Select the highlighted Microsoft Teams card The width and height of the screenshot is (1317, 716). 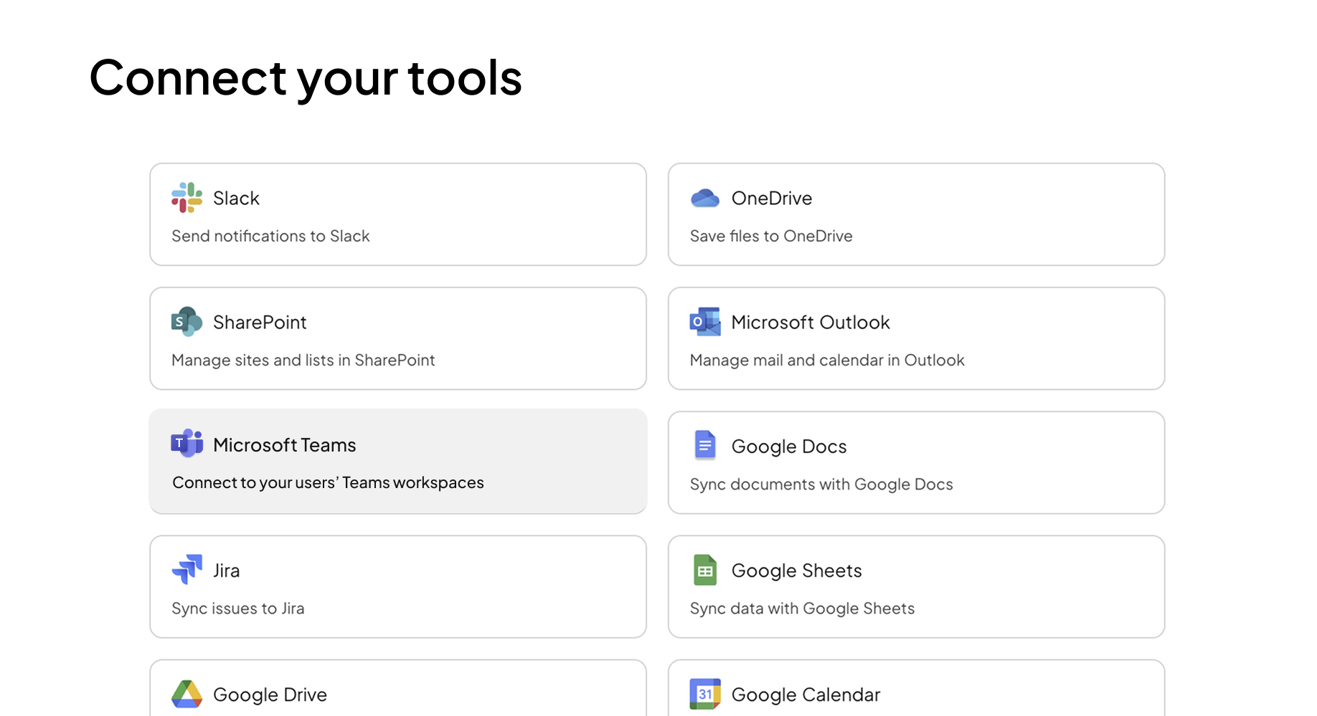[398, 462]
